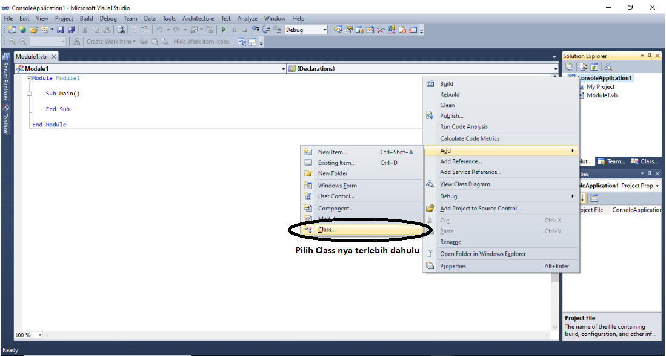Choose Component... in Add submenu
666x356 pixels.
point(362,209)
